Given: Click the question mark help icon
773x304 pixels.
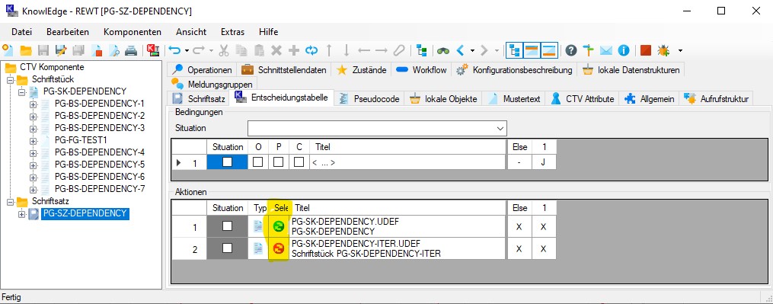Looking at the screenshot, I should 571,50.
